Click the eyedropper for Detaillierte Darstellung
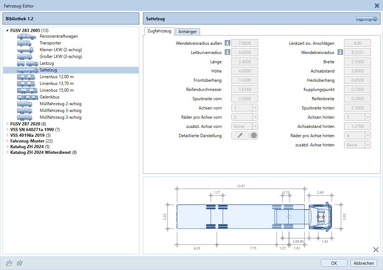 240,135
